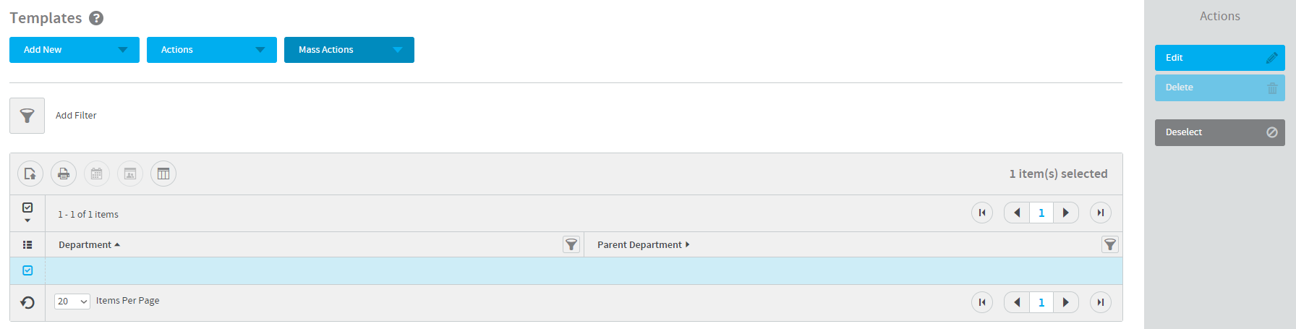The image size is (1296, 329).
Task: Filter the Department column
Action: click(571, 244)
